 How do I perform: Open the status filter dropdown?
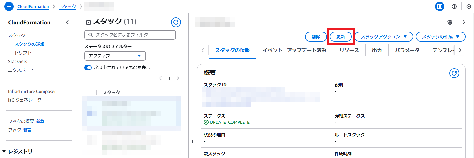tap(115, 56)
